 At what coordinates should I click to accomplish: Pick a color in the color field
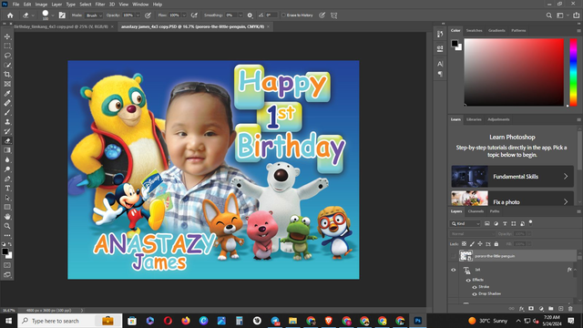pyautogui.click(x=514, y=72)
